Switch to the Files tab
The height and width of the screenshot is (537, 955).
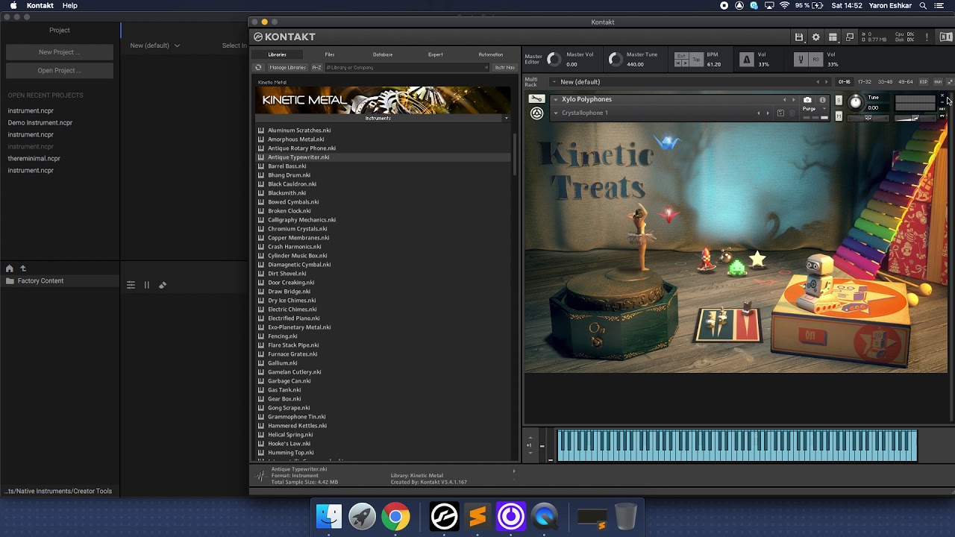click(330, 54)
